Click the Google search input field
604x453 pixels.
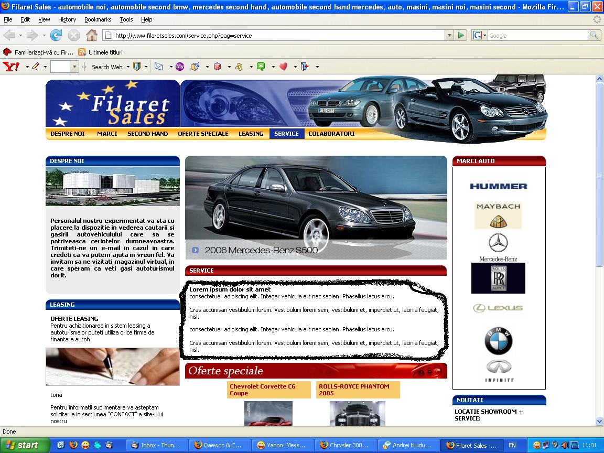coord(538,36)
